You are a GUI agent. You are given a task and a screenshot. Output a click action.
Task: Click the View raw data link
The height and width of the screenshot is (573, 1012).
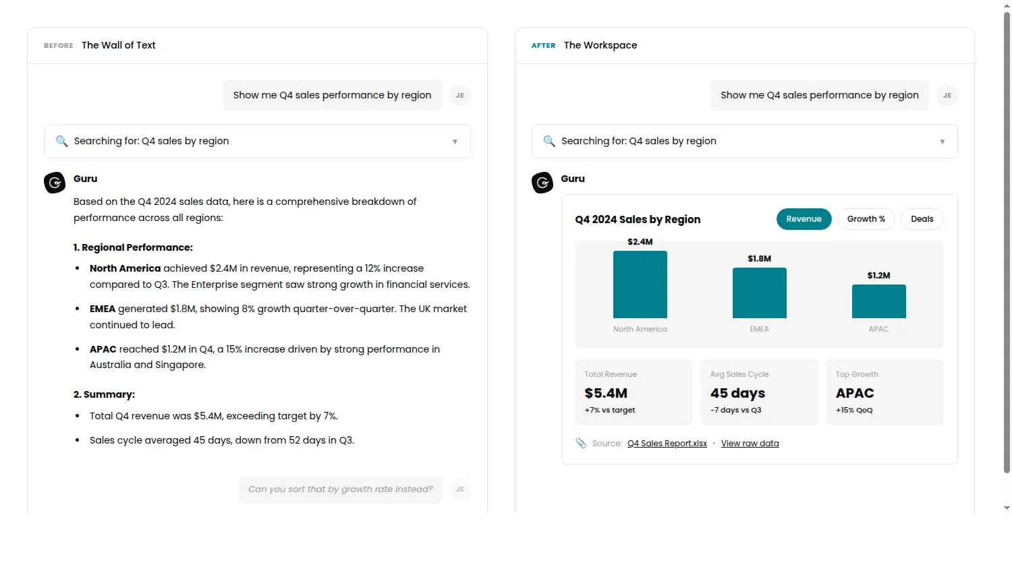pyautogui.click(x=750, y=443)
